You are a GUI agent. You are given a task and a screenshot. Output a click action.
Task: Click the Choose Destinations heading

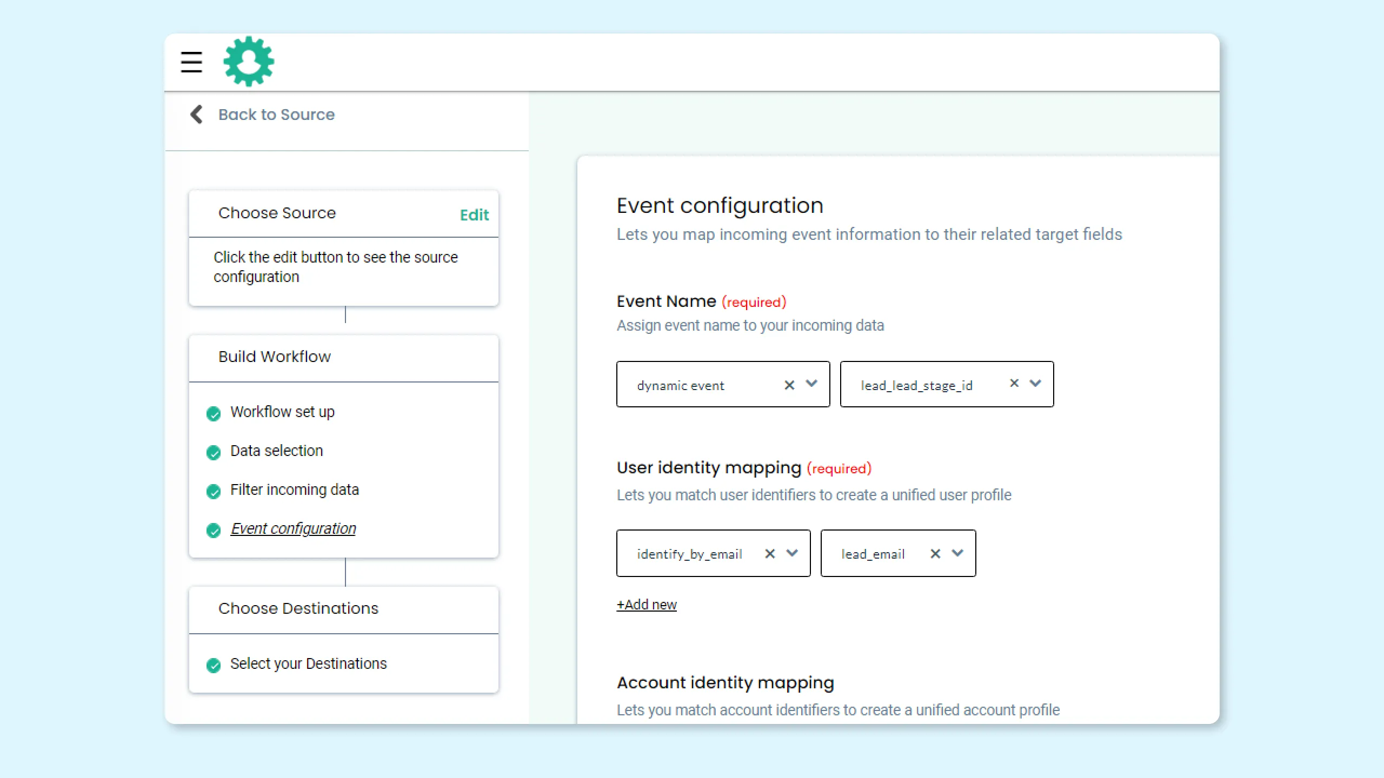(x=298, y=608)
